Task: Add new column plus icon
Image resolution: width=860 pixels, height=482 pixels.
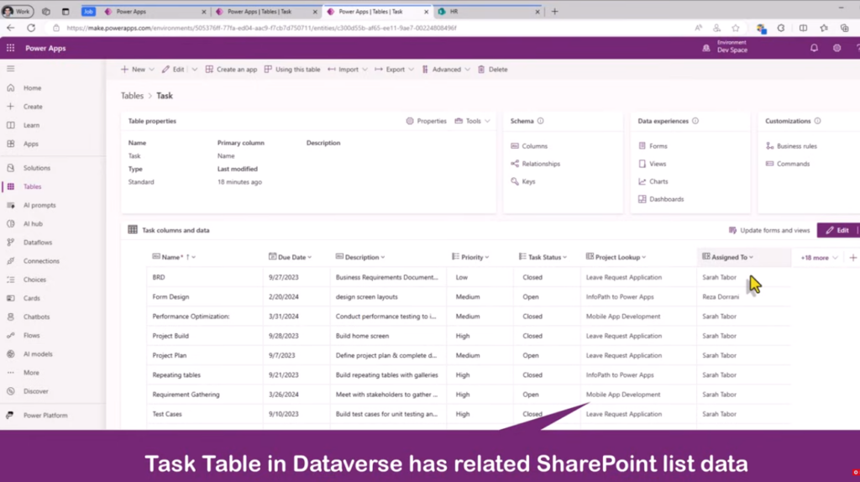Action: (853, 258)
